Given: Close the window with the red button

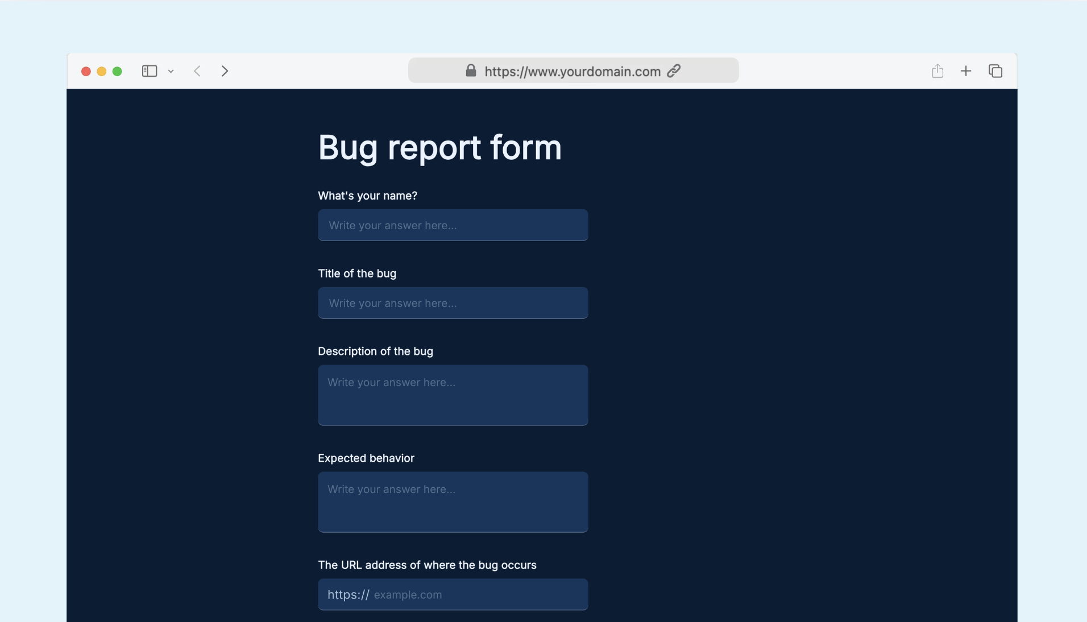Looking at the screenshot, I should (x=86, y=71).
